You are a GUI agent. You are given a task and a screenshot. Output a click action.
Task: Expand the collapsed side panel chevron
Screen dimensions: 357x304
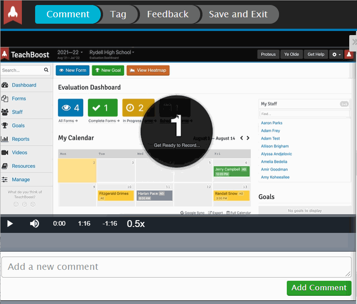354,42
